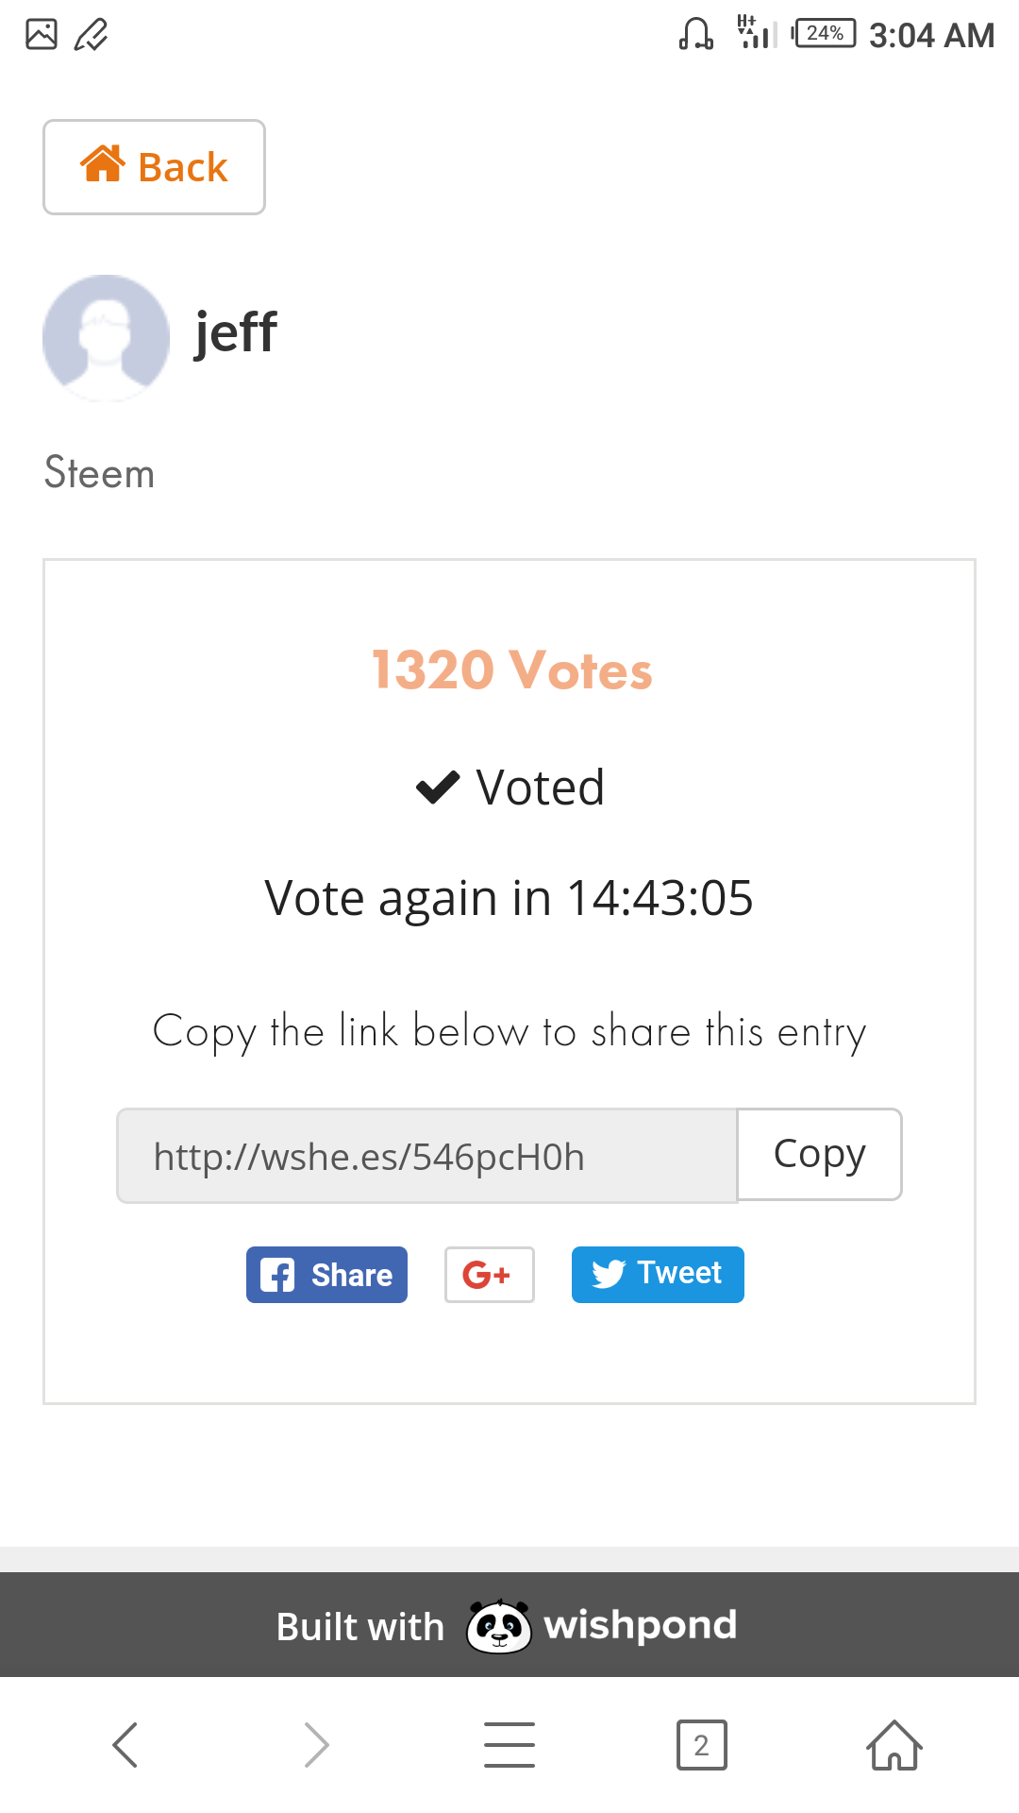Open the browser hamburger menu

509,1744
